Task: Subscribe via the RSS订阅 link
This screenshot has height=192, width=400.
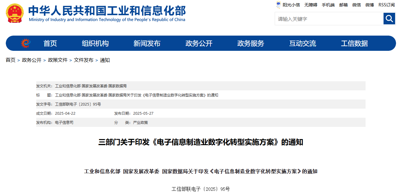Action: tap(386, 5)
